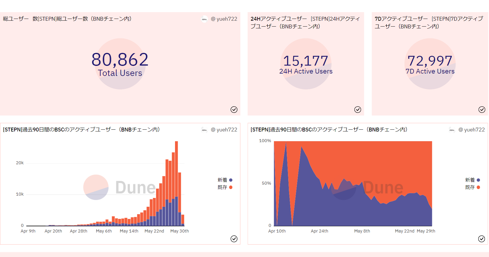489x257 pixels.
Task: Click the May 14th axis label in bar chart
Action: 129,231
